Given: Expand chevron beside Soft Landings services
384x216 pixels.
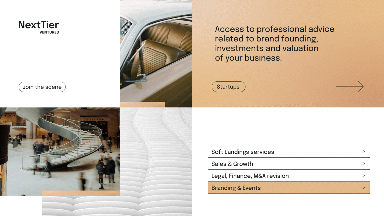Looking at the screenshot, I should tap(363, 151).
